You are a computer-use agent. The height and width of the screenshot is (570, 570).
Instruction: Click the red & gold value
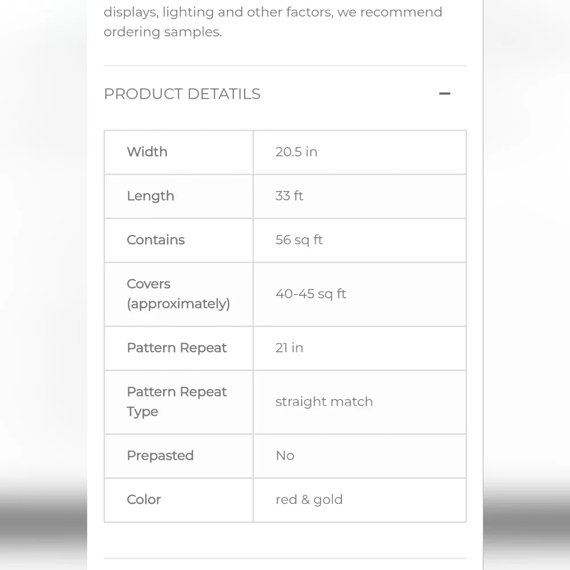(x=309, y=500)
